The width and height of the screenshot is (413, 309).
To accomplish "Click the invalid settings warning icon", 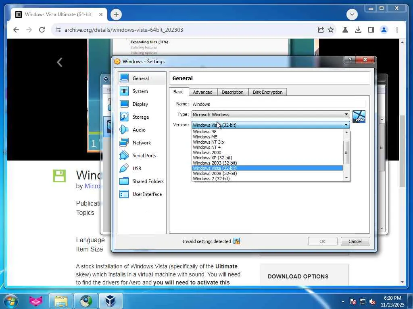I will 236,241.
